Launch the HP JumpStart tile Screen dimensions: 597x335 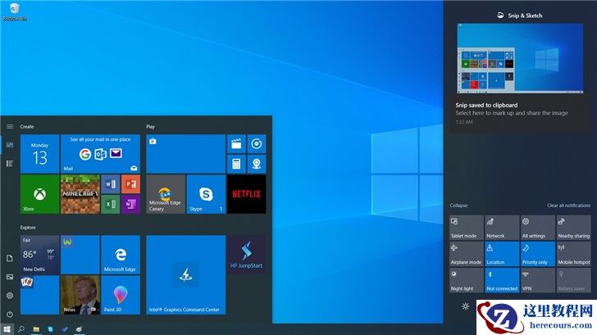(246, 255)
